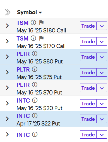Viewport: 108px width, 142px height.
Task: Click Trade button for TSM $180 Call
Action: [x=88, y=26]
